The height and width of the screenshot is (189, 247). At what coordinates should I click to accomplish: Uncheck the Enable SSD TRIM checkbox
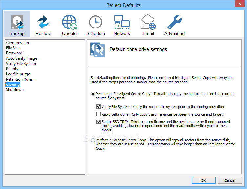tap(98, 122)
